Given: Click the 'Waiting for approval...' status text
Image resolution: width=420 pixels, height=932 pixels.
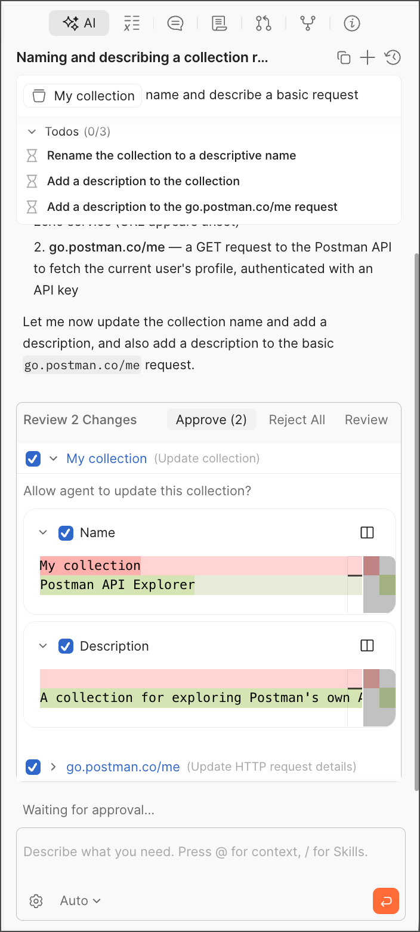Looking at the screenshot, I should point(88,810).
